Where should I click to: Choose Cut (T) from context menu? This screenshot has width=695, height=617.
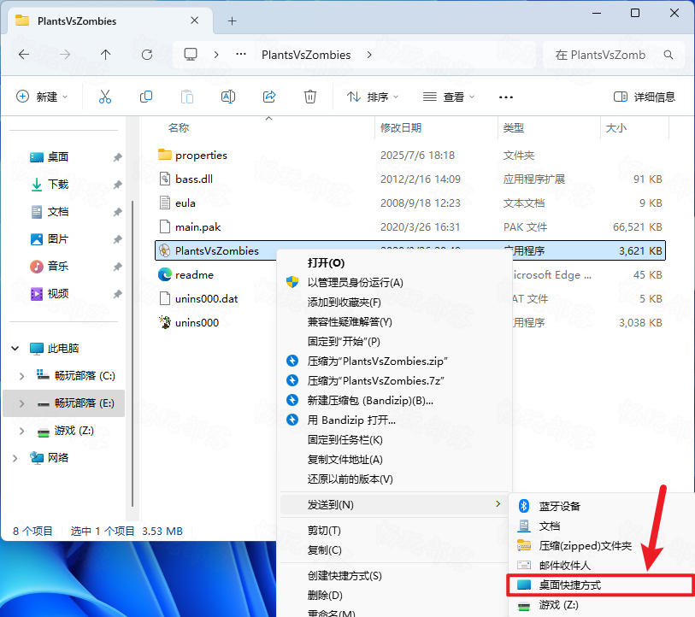(x=394, y=531)
